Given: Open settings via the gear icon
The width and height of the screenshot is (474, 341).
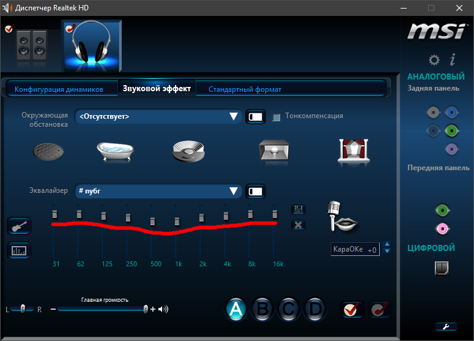Looking at the screenshot, I should click(x=434, y=60).
